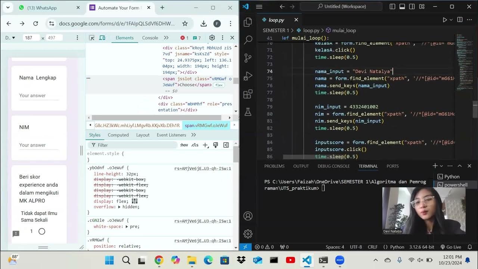Bookmark the page with star icon
Viewport: 478px width, 269px height.
coord(185,24)
